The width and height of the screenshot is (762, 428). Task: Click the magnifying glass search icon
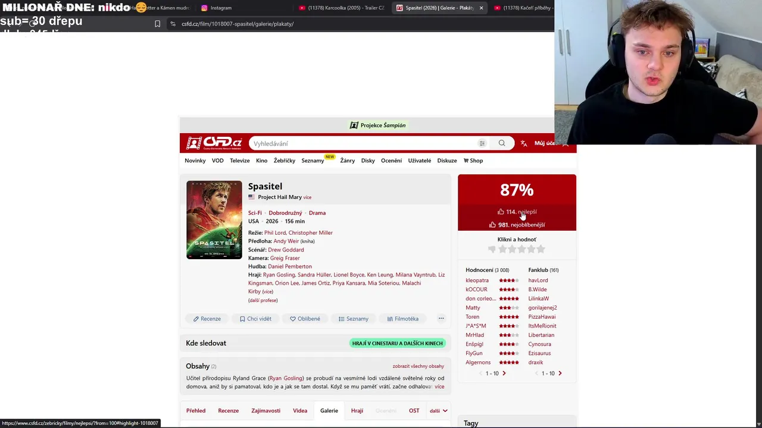pos(502,143)
